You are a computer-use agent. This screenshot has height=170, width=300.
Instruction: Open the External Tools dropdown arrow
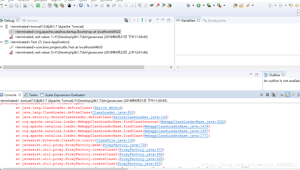224,5
